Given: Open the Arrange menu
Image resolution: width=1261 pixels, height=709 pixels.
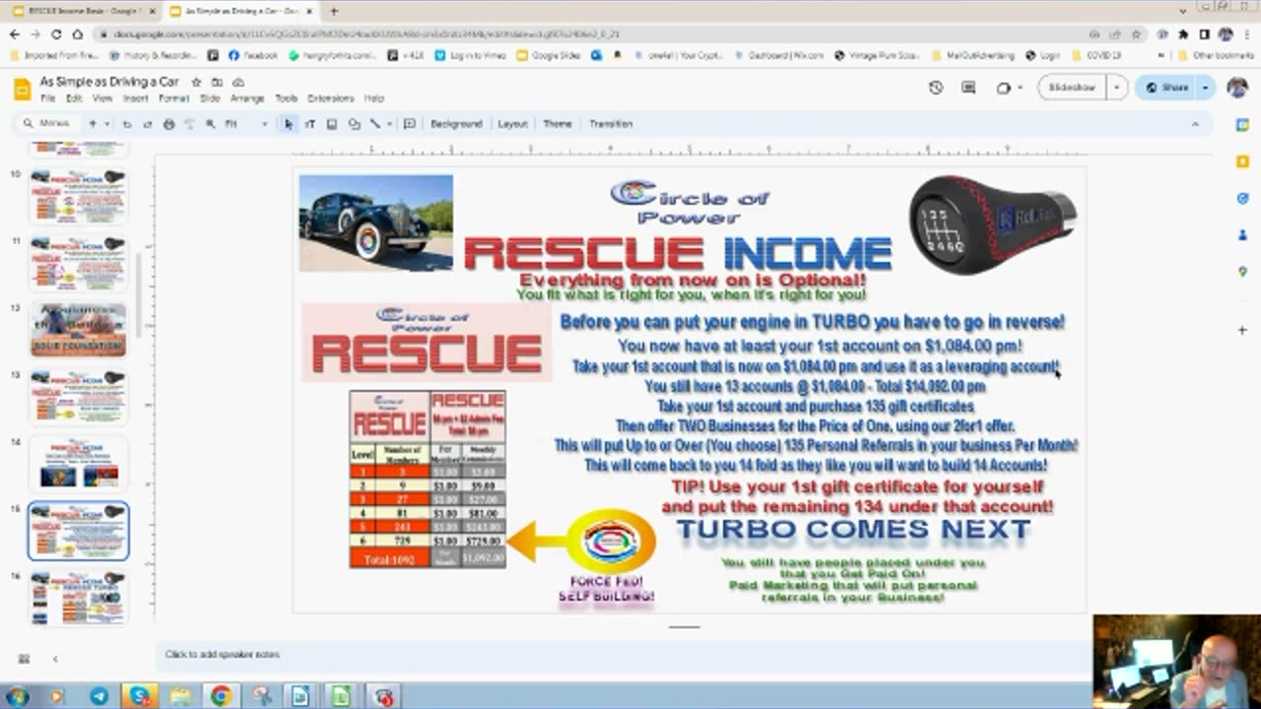Looking at the screenshot, I should (247, 98).
